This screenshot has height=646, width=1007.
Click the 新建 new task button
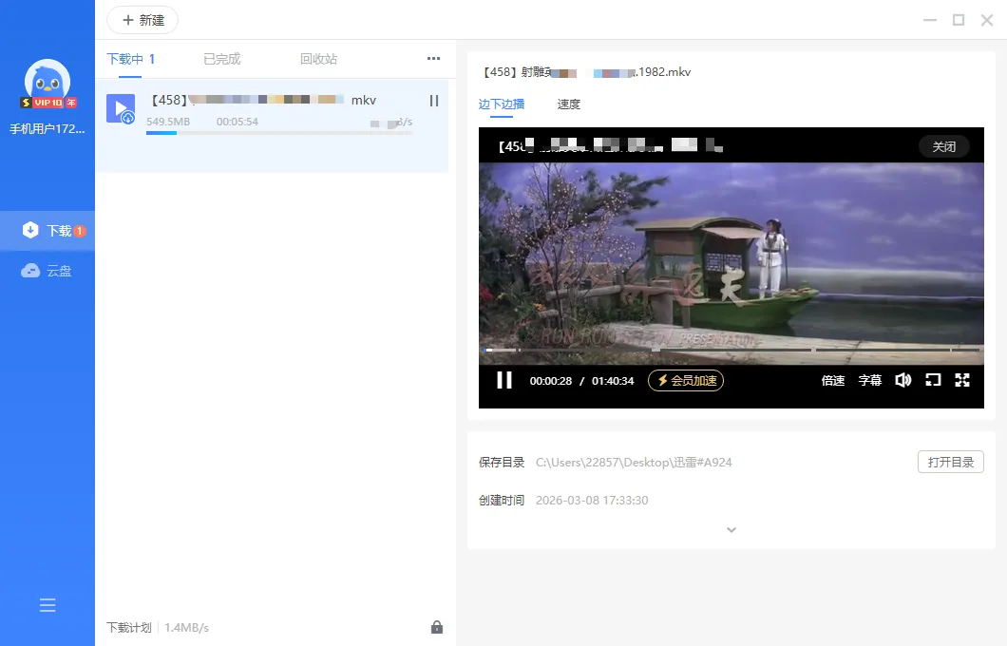pos(142,20)
